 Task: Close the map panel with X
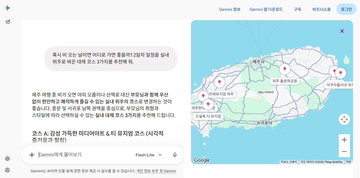coord(342,31)
